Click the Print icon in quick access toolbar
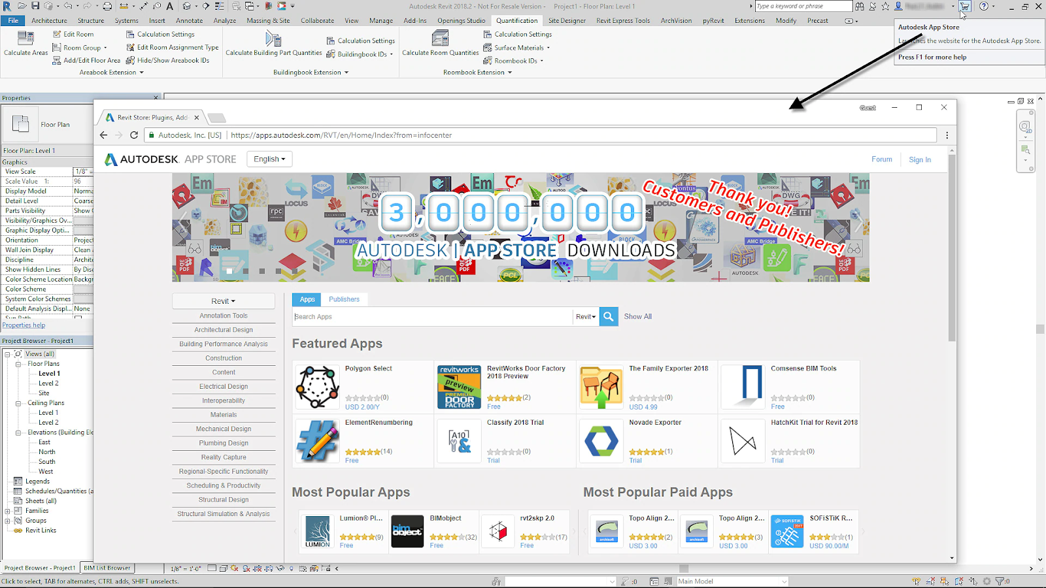Image resolution: width=1046 pixels, height=588 pixels. click(x=107, y=6)
